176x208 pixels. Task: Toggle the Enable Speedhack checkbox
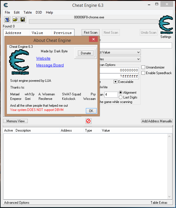point(143,73)
